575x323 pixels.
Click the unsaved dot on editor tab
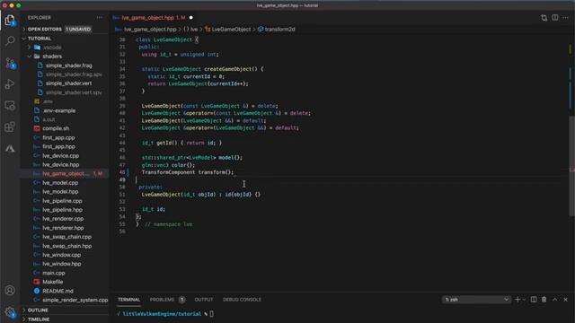(190, 18)
